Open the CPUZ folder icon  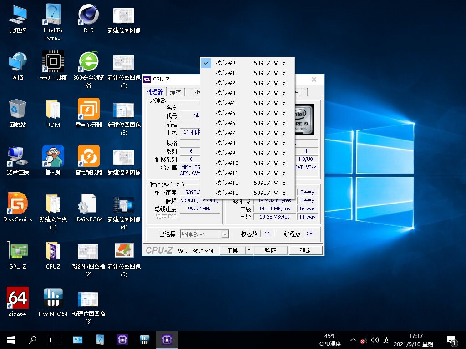(x=53, y=254)
